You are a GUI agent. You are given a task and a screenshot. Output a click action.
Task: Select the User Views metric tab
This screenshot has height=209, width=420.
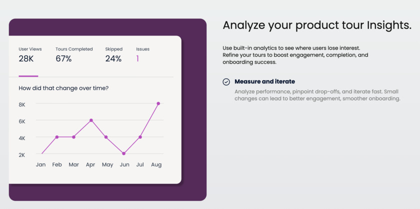coord(30,54)
